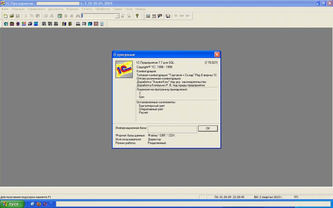Click OK in the О программе dialog
Viewport: 333px width, 208px height.
[208, 128]
